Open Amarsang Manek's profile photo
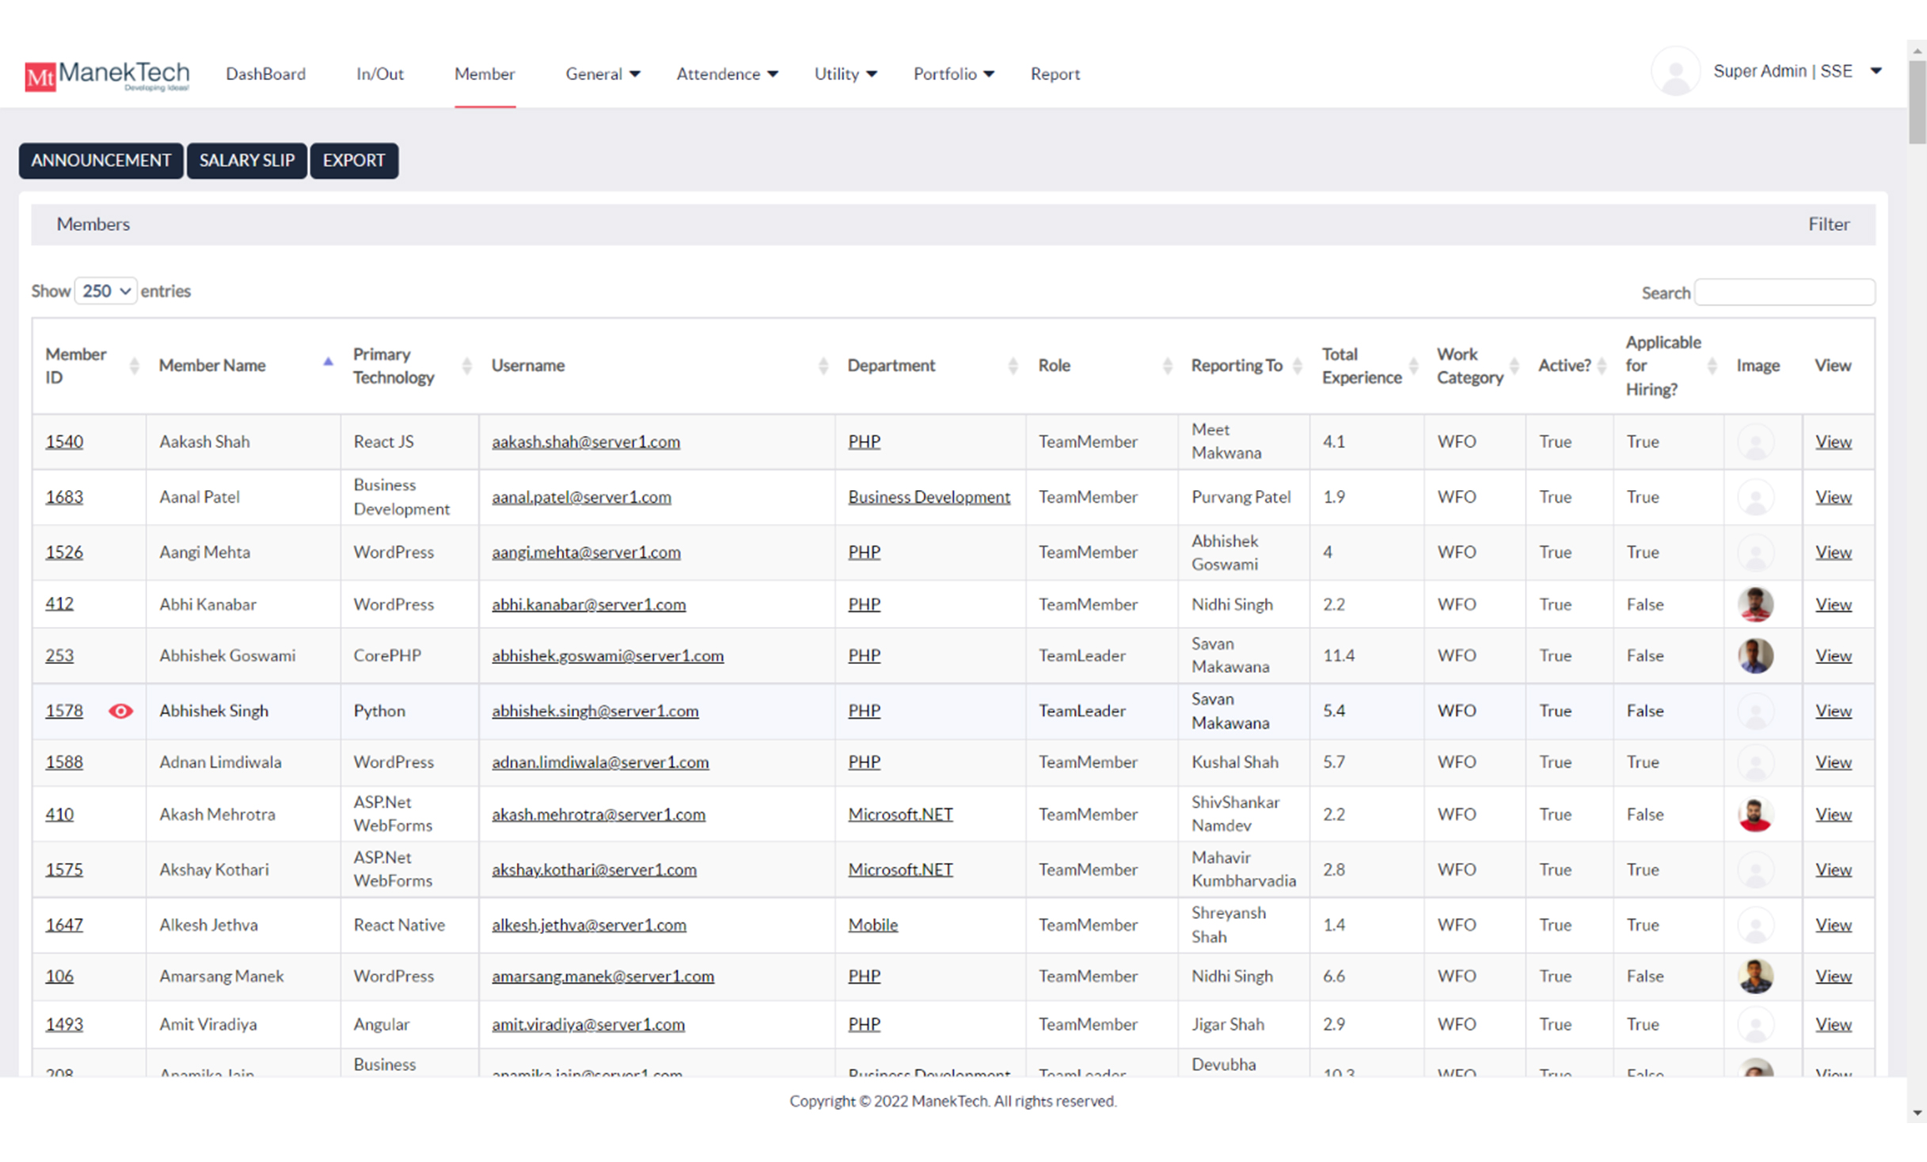 [1755, 977]
